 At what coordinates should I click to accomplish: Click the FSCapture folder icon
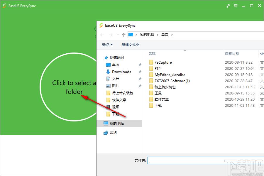(x=151, y=62)
